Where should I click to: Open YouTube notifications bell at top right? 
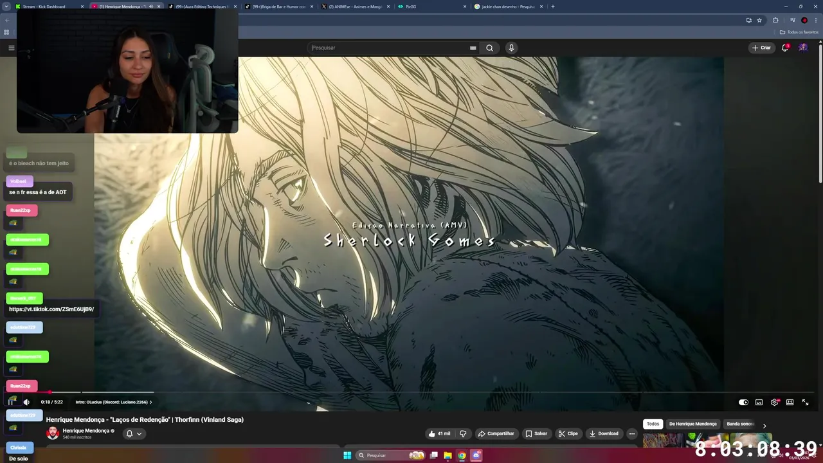[x=784, y=48]
